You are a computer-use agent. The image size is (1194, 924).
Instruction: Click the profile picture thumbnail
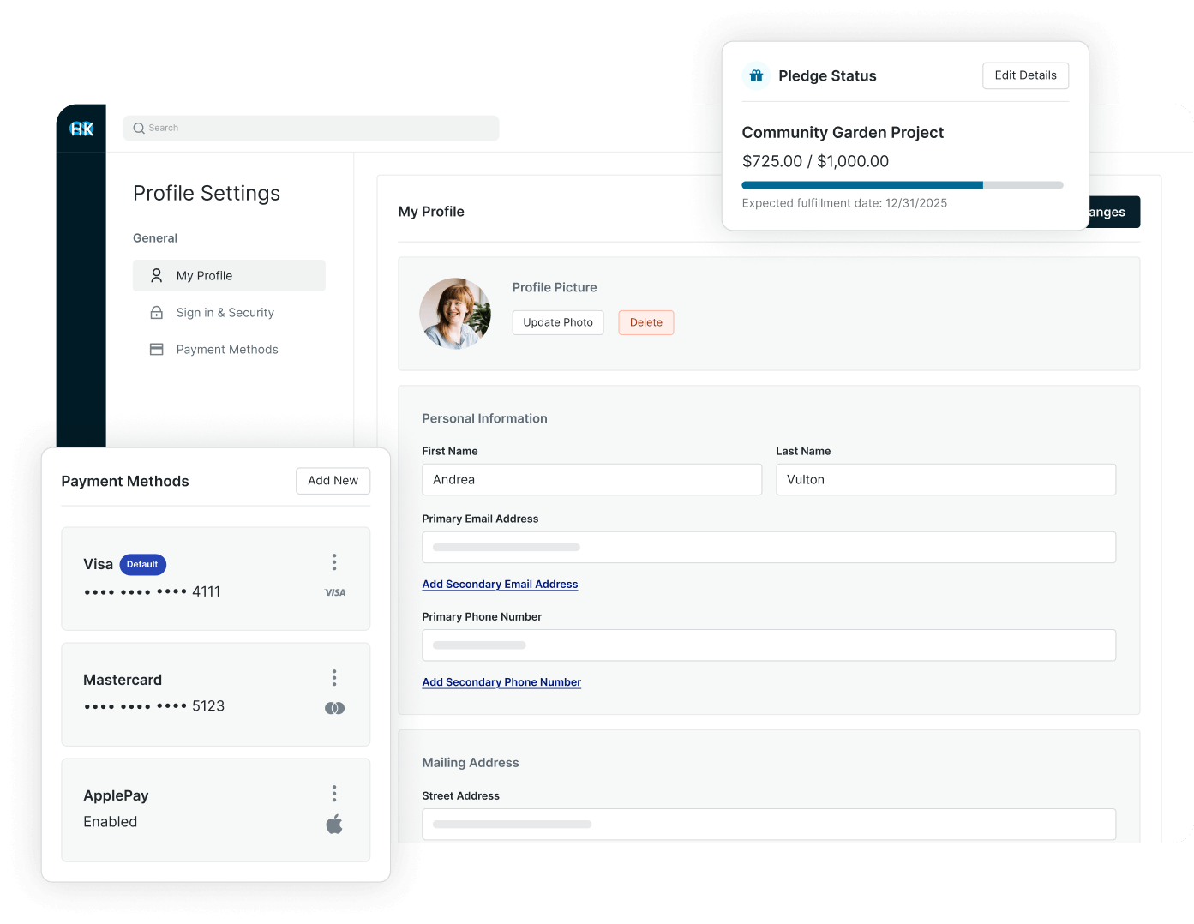click(455, 314)
